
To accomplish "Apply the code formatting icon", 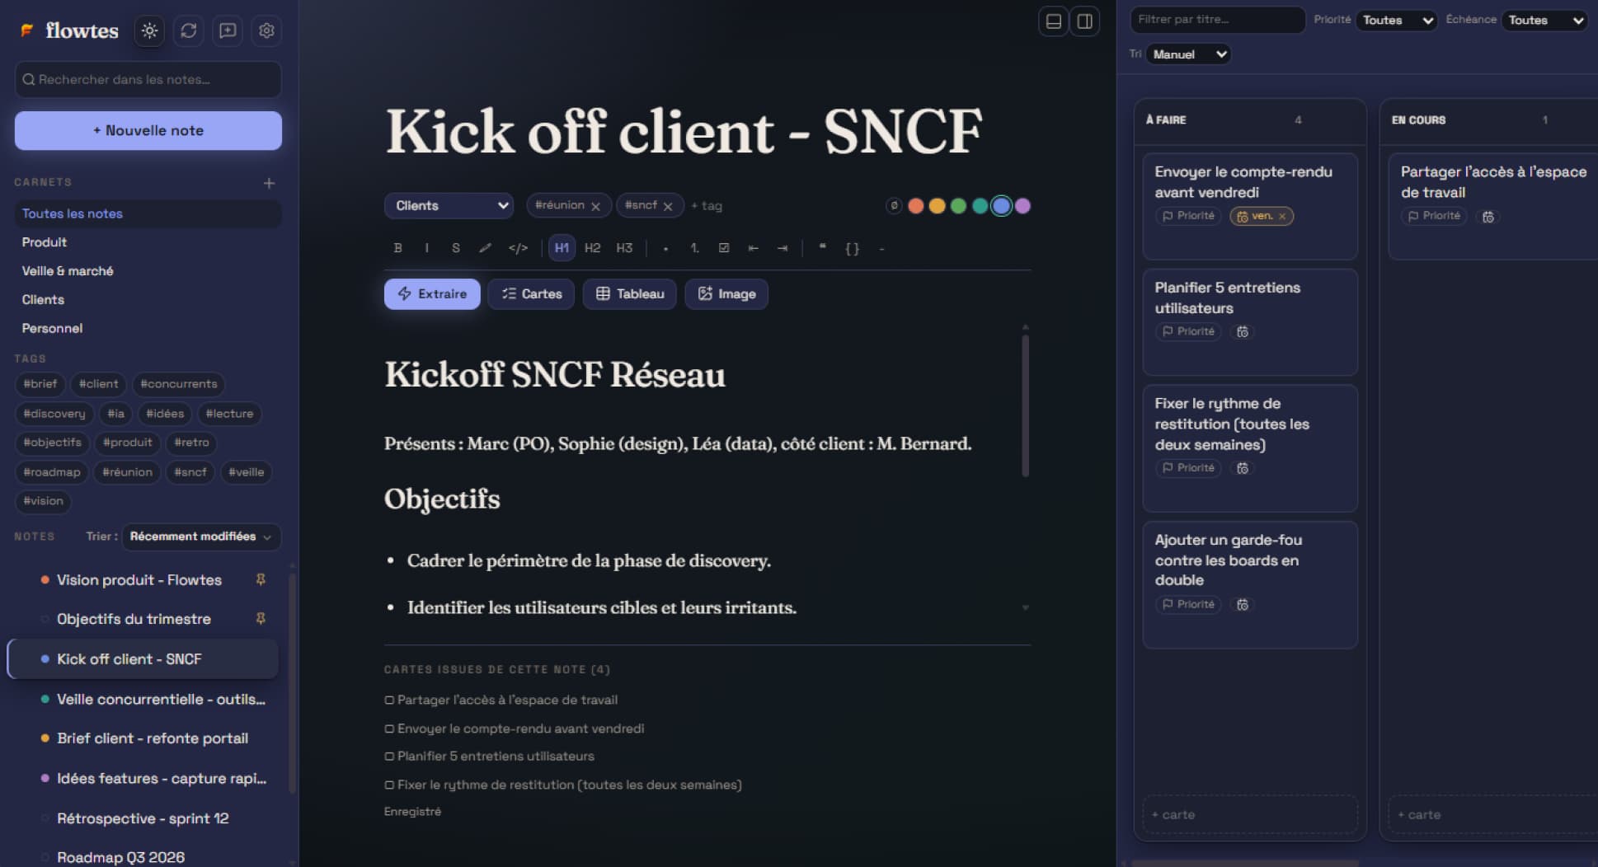I will pos(518,248).
